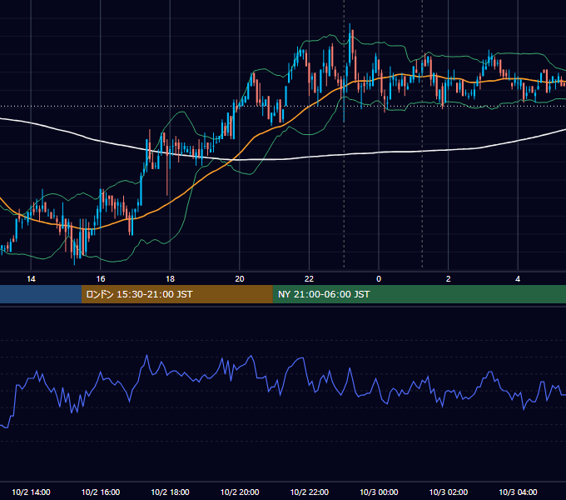This screenshot has height=500, width=566.
Task: Click the 10/2 22:00 label on oscillator axis
Action: pyautogui.click(x=310, y=492)
